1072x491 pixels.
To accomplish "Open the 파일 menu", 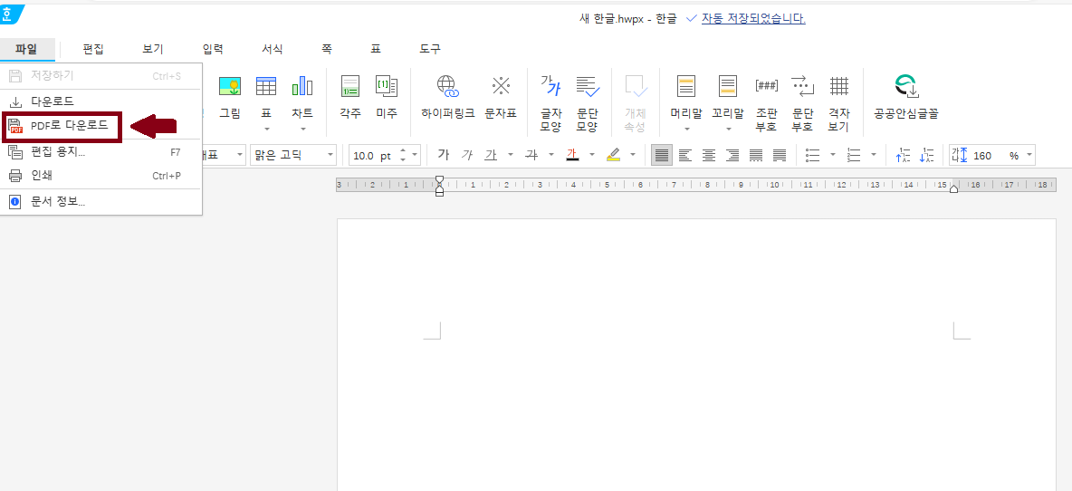I will click(26, 49).
